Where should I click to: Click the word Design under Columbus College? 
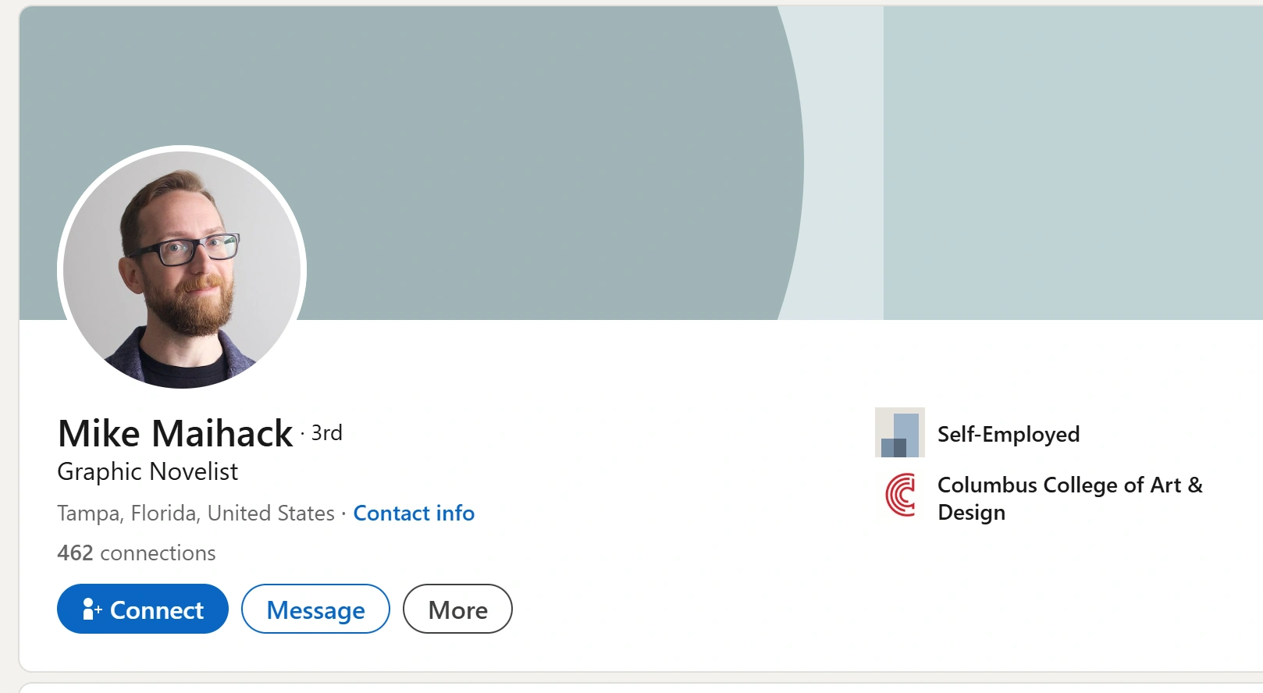coord(971,513)
